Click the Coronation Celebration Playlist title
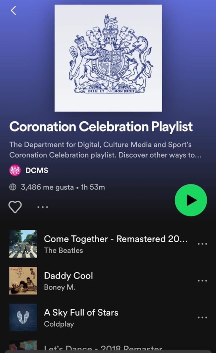Viewport: 216px width, 353px height. coord(101,127)
